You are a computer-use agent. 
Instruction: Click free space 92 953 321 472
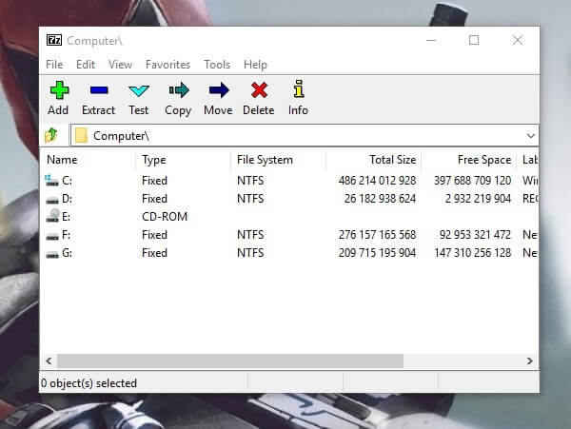tap(475, 235)
